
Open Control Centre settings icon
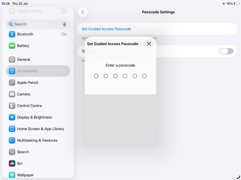pyautogui.click(x=12, y=106)
